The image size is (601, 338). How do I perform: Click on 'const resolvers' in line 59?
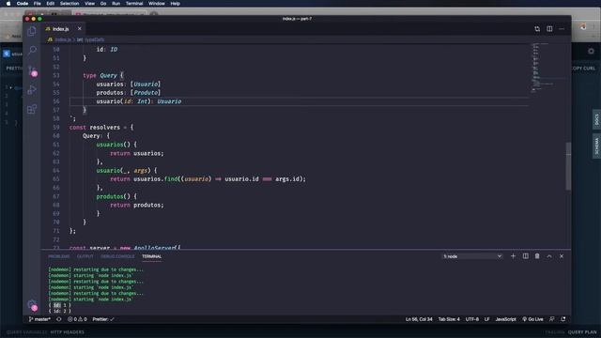(x=95, y=128)
